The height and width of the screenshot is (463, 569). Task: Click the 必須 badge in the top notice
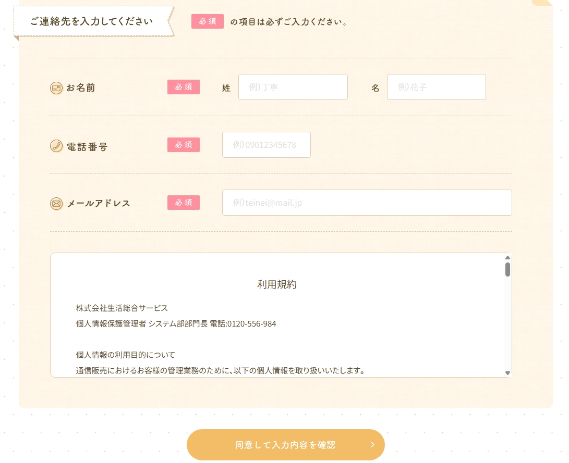click(207, 21)
